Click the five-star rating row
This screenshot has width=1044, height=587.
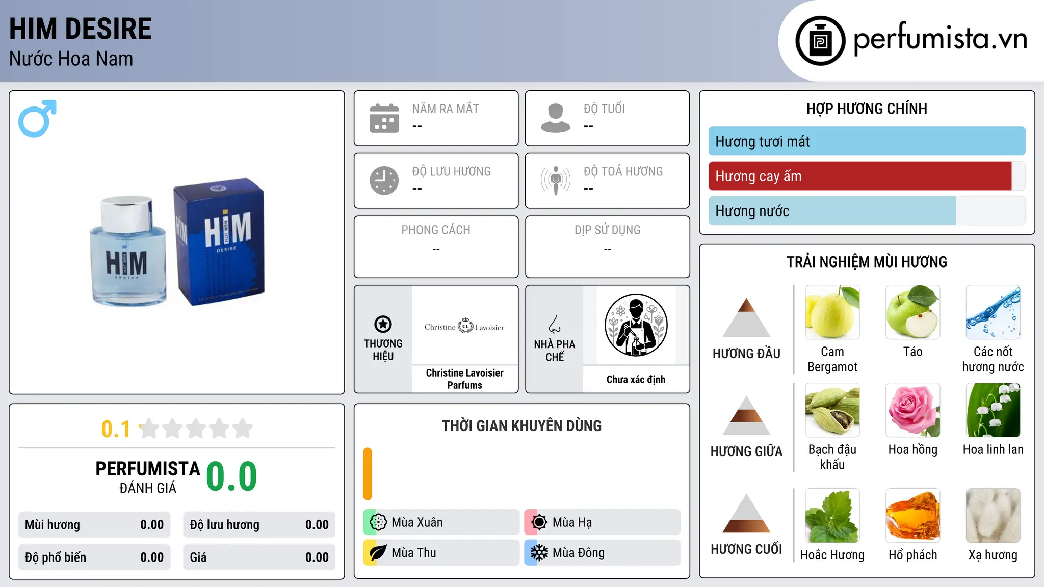196,429
